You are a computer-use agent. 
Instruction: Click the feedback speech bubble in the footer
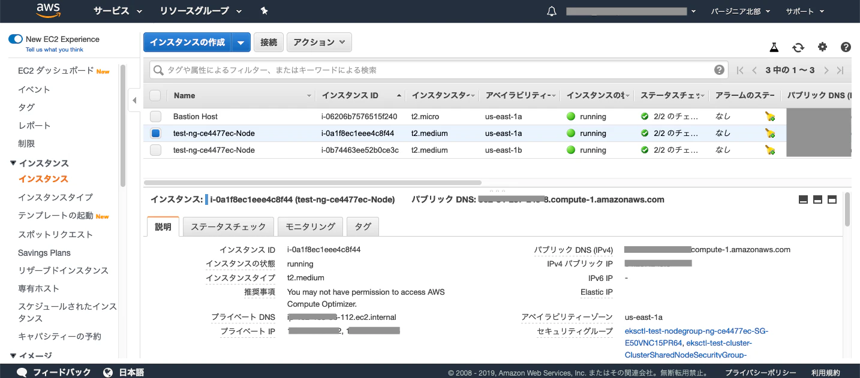[22, 372]
